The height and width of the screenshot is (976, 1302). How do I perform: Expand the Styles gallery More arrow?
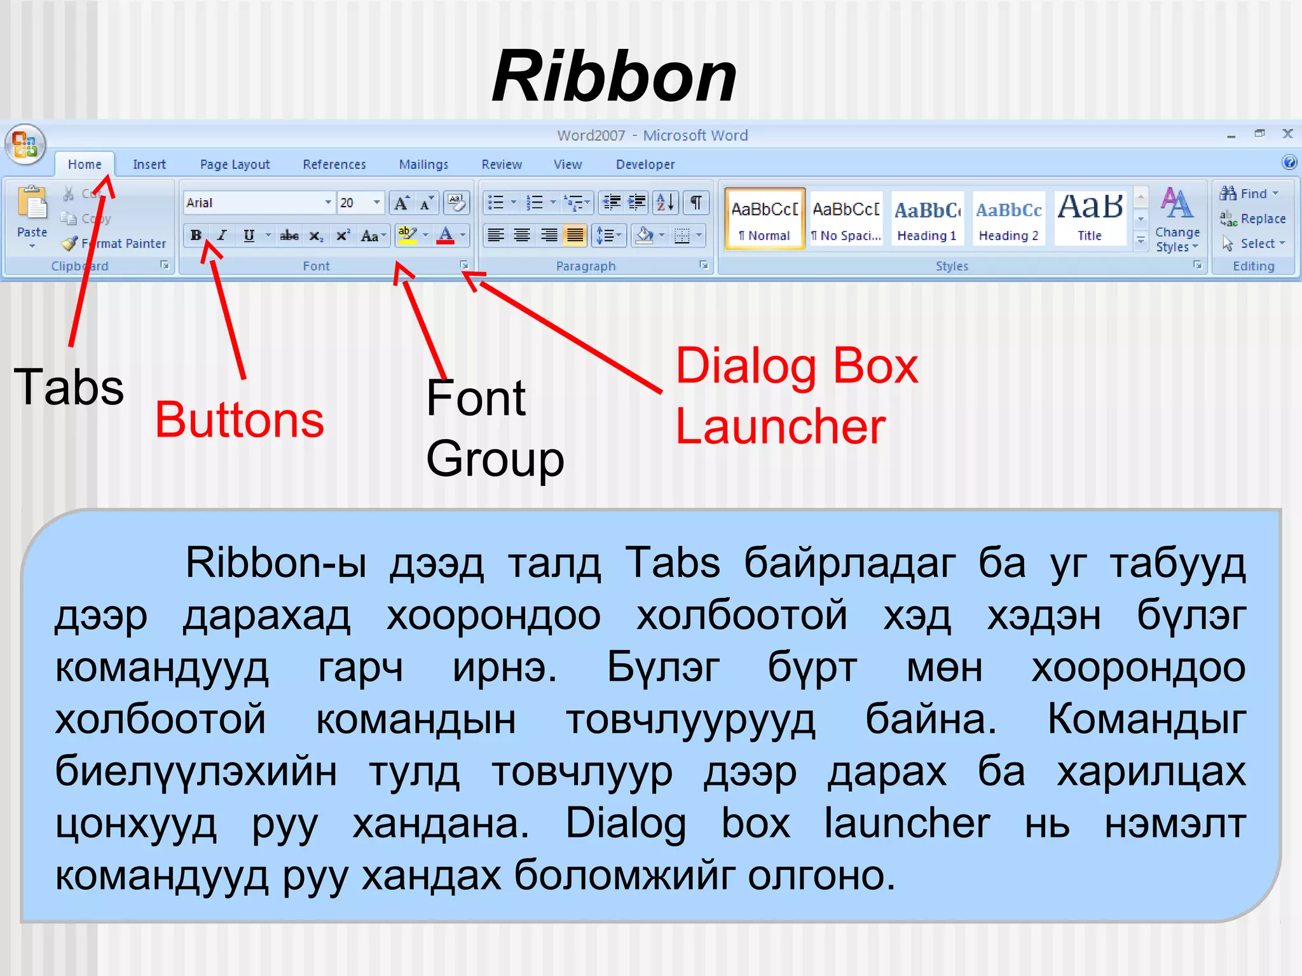coord(1141,241)
